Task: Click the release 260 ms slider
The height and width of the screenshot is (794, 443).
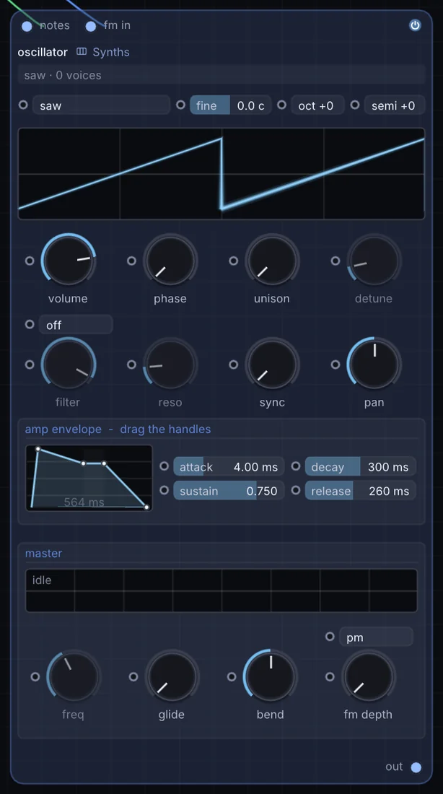Action: tap(361, 491)
